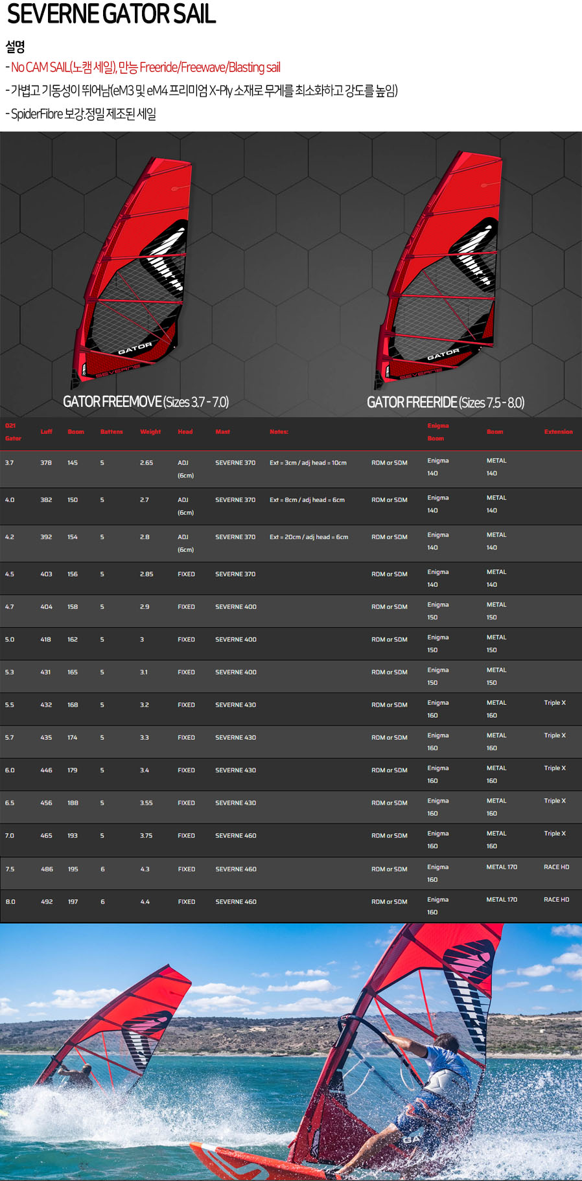
Task: Select weight 3.55 in the 6.5 row
Action: pyautogui.click(x=146, y=803)
